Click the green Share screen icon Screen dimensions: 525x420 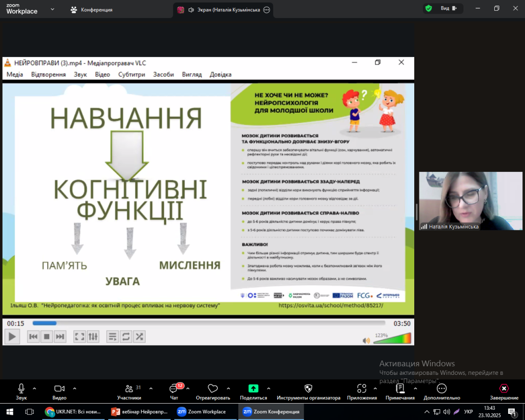(253, 389)
